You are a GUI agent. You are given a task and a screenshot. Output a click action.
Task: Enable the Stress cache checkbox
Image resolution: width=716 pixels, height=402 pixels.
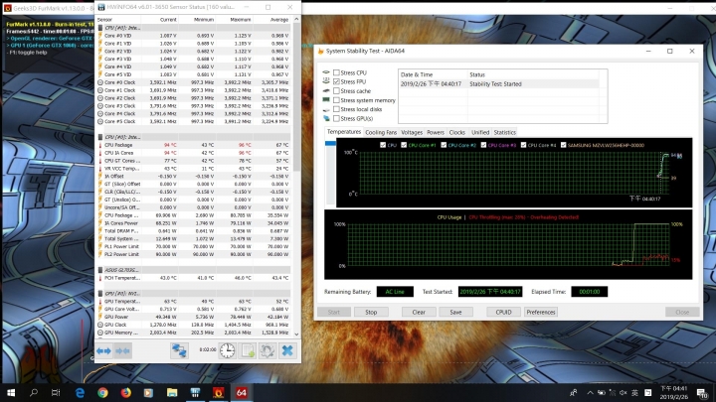point(336,90)
